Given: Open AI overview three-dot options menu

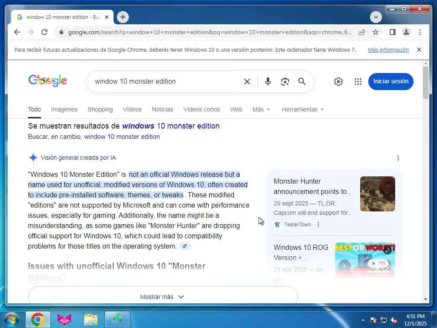Looking at the screenshot, I should pyautogui.click(x=398, y=158).
